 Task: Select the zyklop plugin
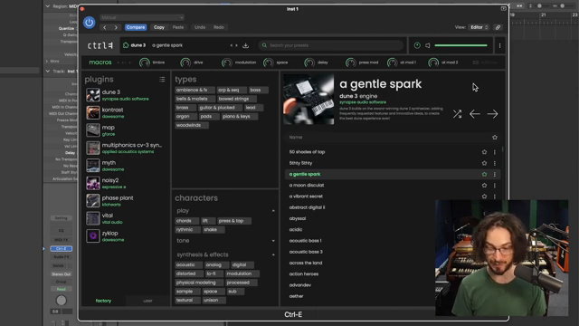(126, 235)
